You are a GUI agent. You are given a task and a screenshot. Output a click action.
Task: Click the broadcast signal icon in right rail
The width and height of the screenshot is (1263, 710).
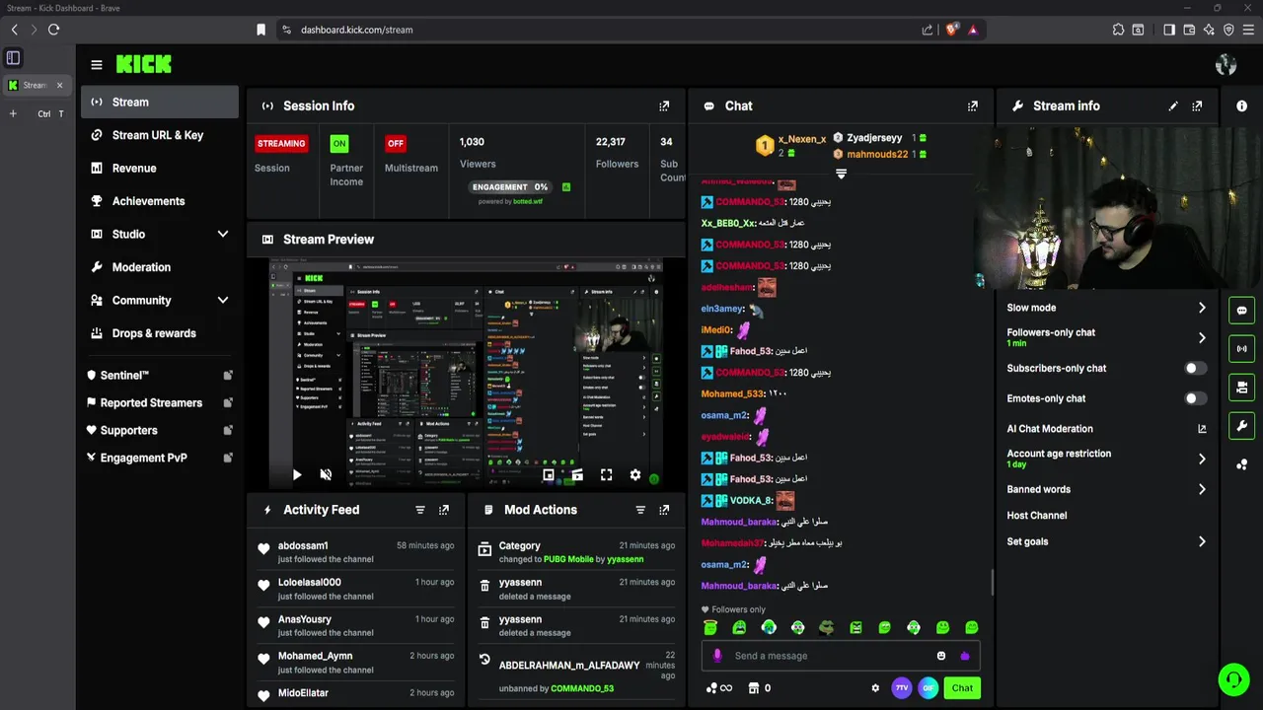(x=1242, y=348)
